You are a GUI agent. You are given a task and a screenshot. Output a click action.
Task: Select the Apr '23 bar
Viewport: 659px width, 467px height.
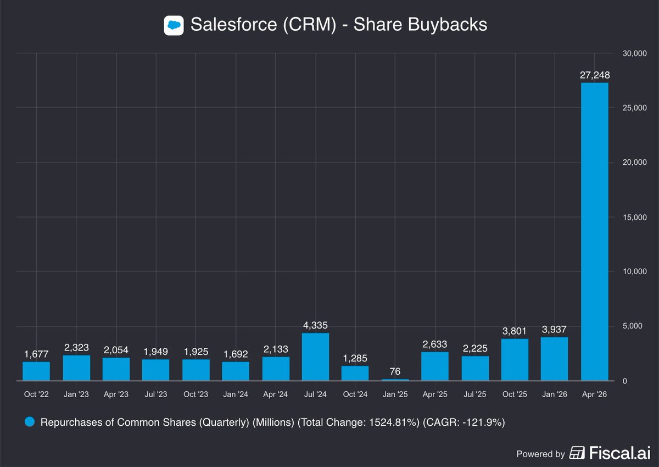116,369
